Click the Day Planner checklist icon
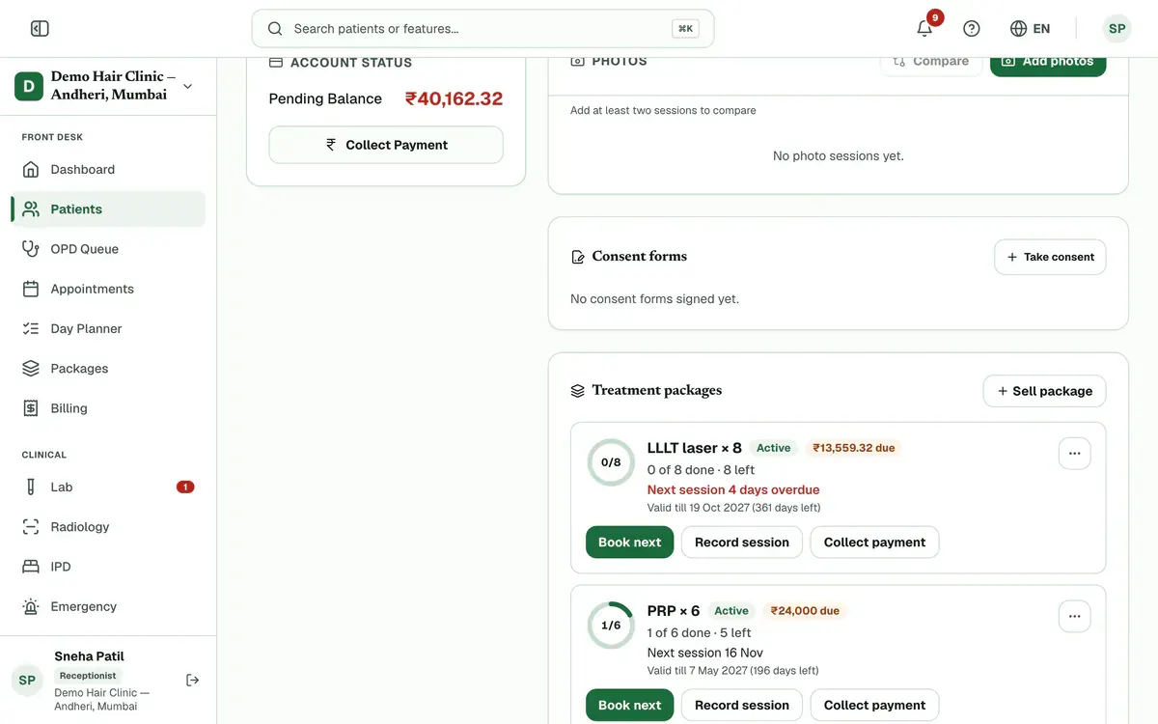Screen dimensions: 1158x724 [x=31, y=328]
